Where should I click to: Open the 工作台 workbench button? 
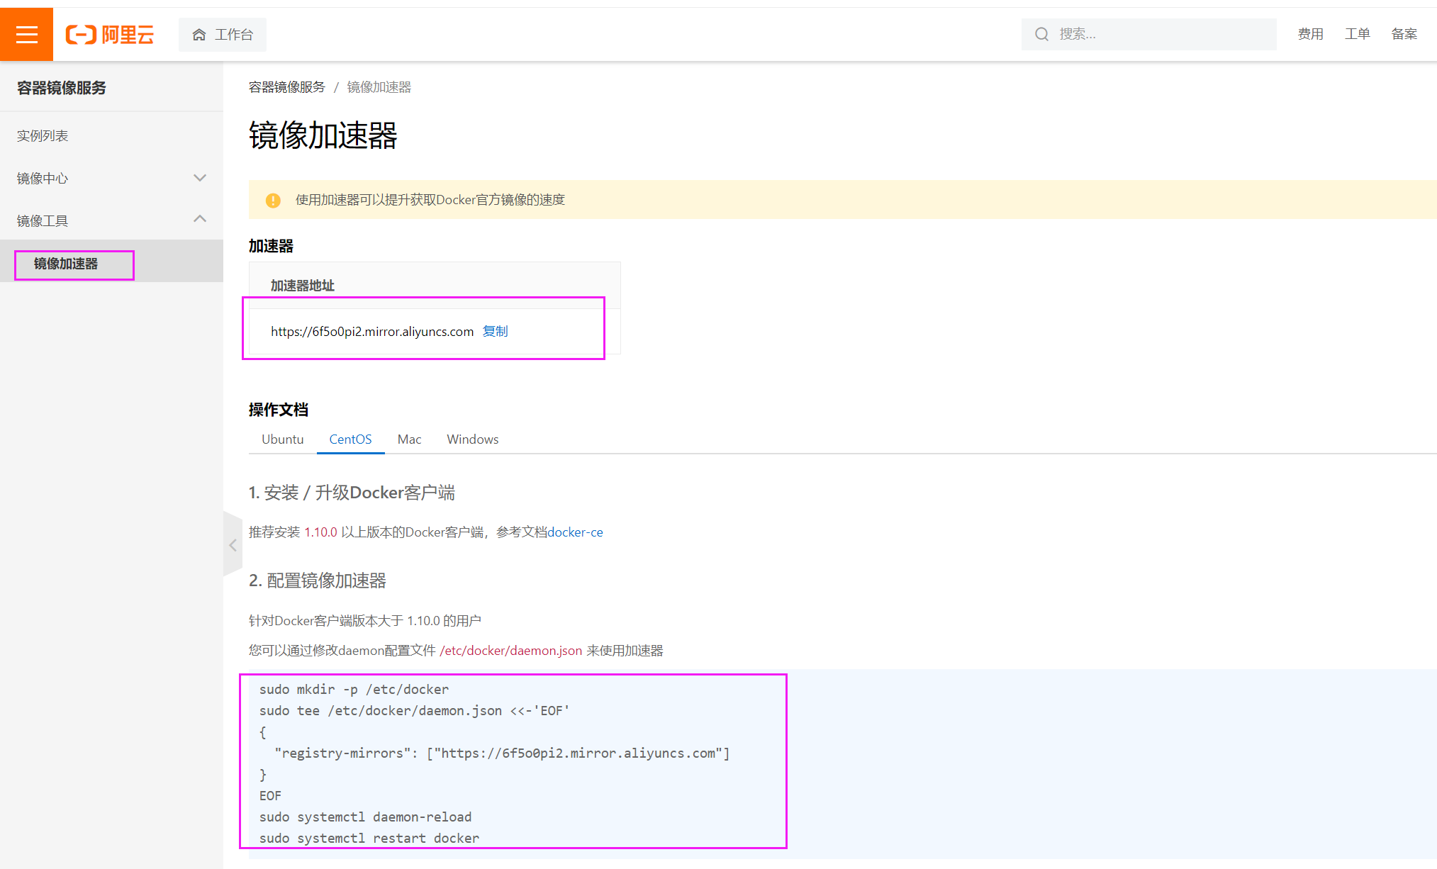[x=223, y=34]
